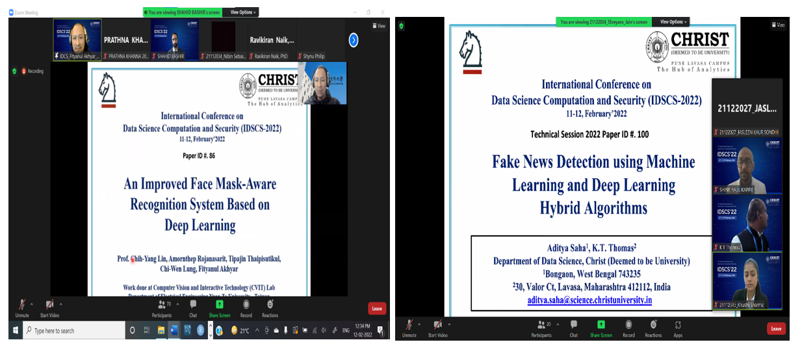This screenshot has height=353, width=802.
Task: Click volume speaker icon in system tray
Action: pyautogui.click(x=324, y=330)
